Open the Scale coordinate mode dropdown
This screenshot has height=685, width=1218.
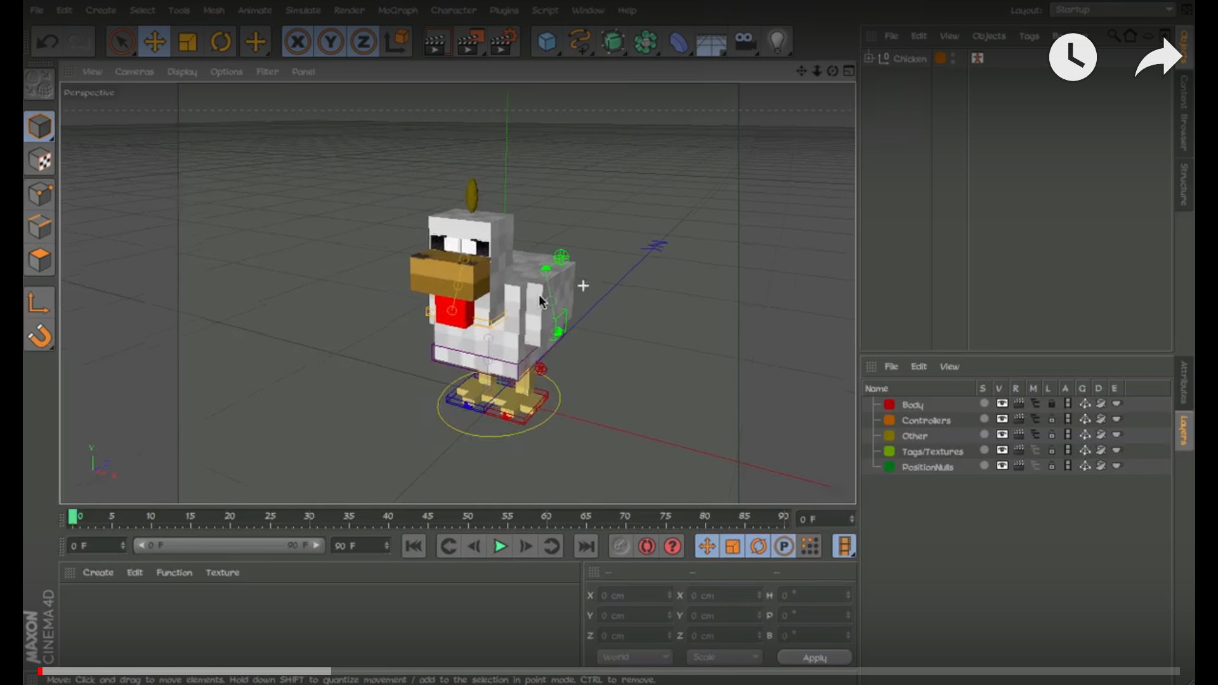pyautogui.click(x=724, y=657)
